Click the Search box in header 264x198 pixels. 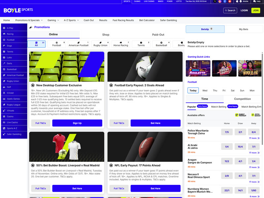230,11
